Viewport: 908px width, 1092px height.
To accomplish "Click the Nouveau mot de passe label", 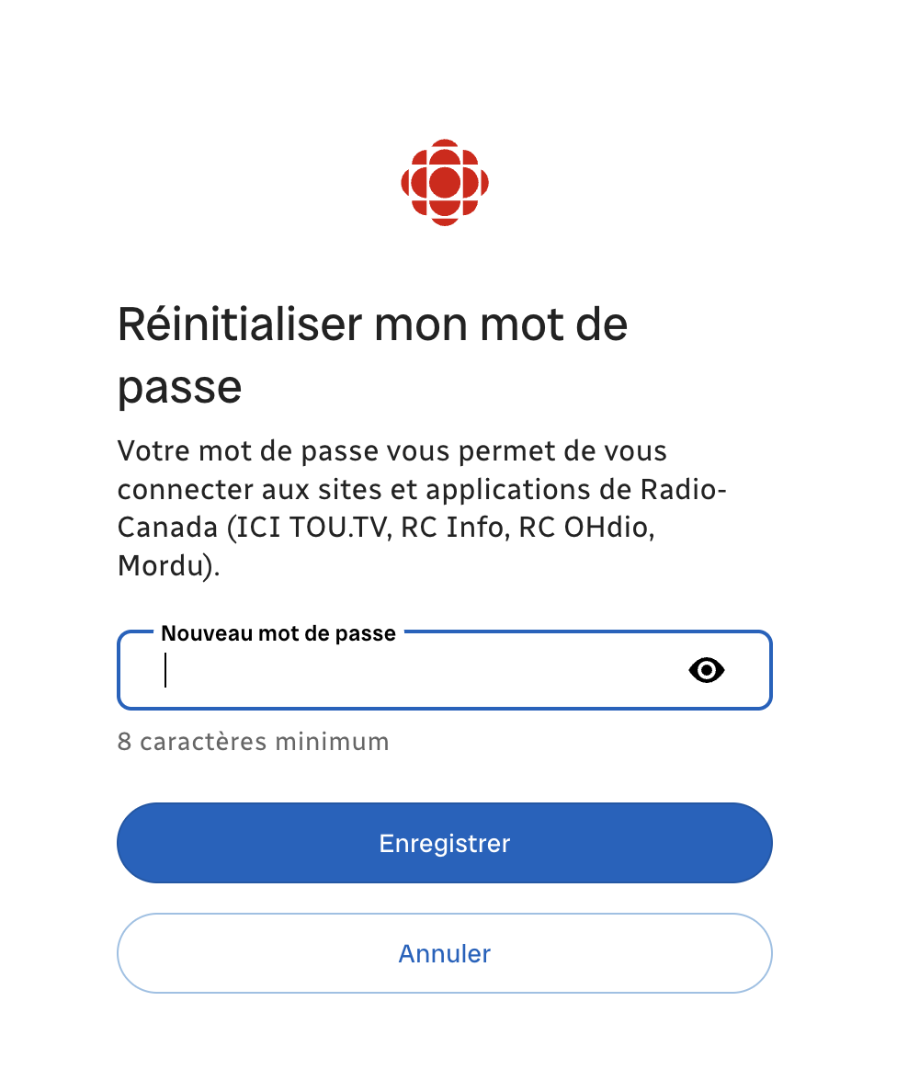I will pyautogui.click(x=278, y=633).
